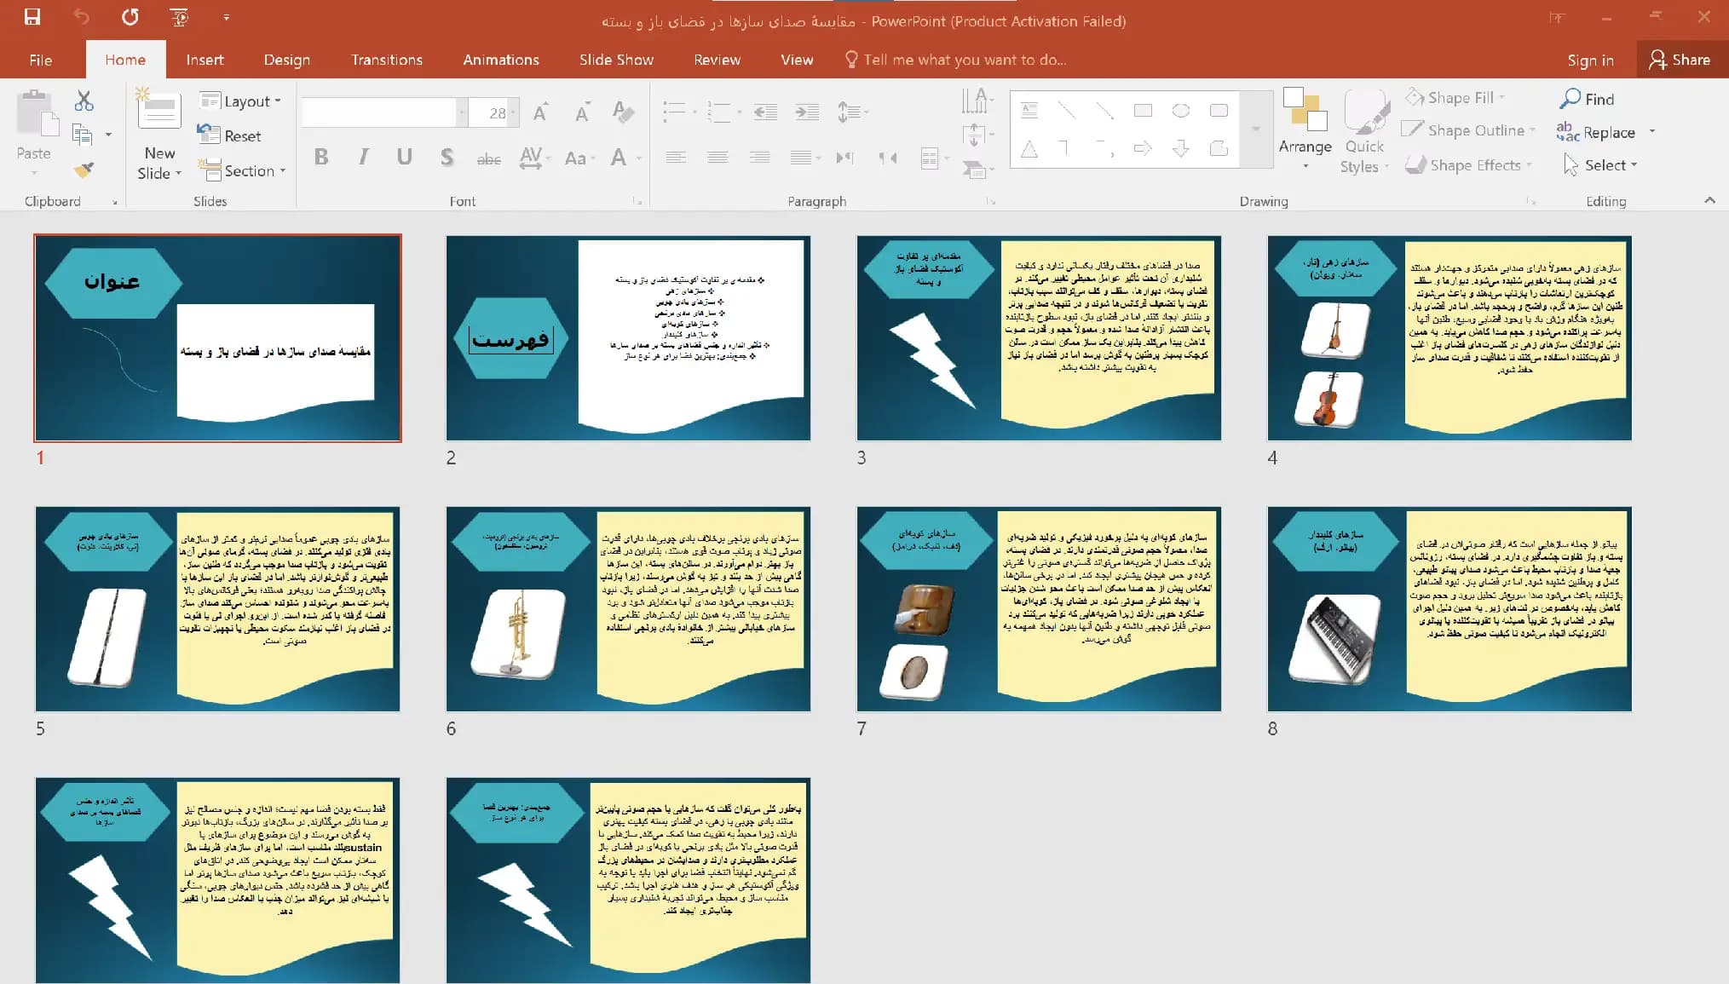1729x984 pixels.
Task: Open the Layout dropdown
Action: tap(240, 101)
